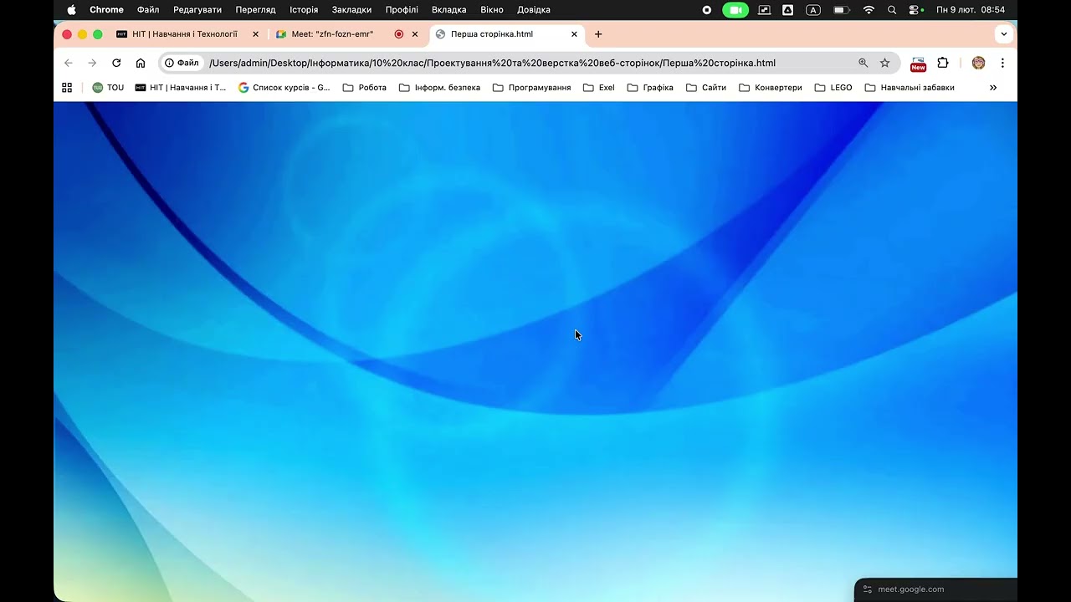Open Spotlight search in menu bar
1071x602 pixels.
[x=892, y=10]
